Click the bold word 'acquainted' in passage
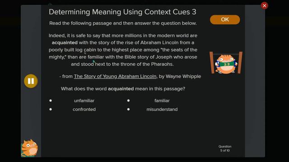The width and height of the screenshot is (289, 162). [65, 43]
